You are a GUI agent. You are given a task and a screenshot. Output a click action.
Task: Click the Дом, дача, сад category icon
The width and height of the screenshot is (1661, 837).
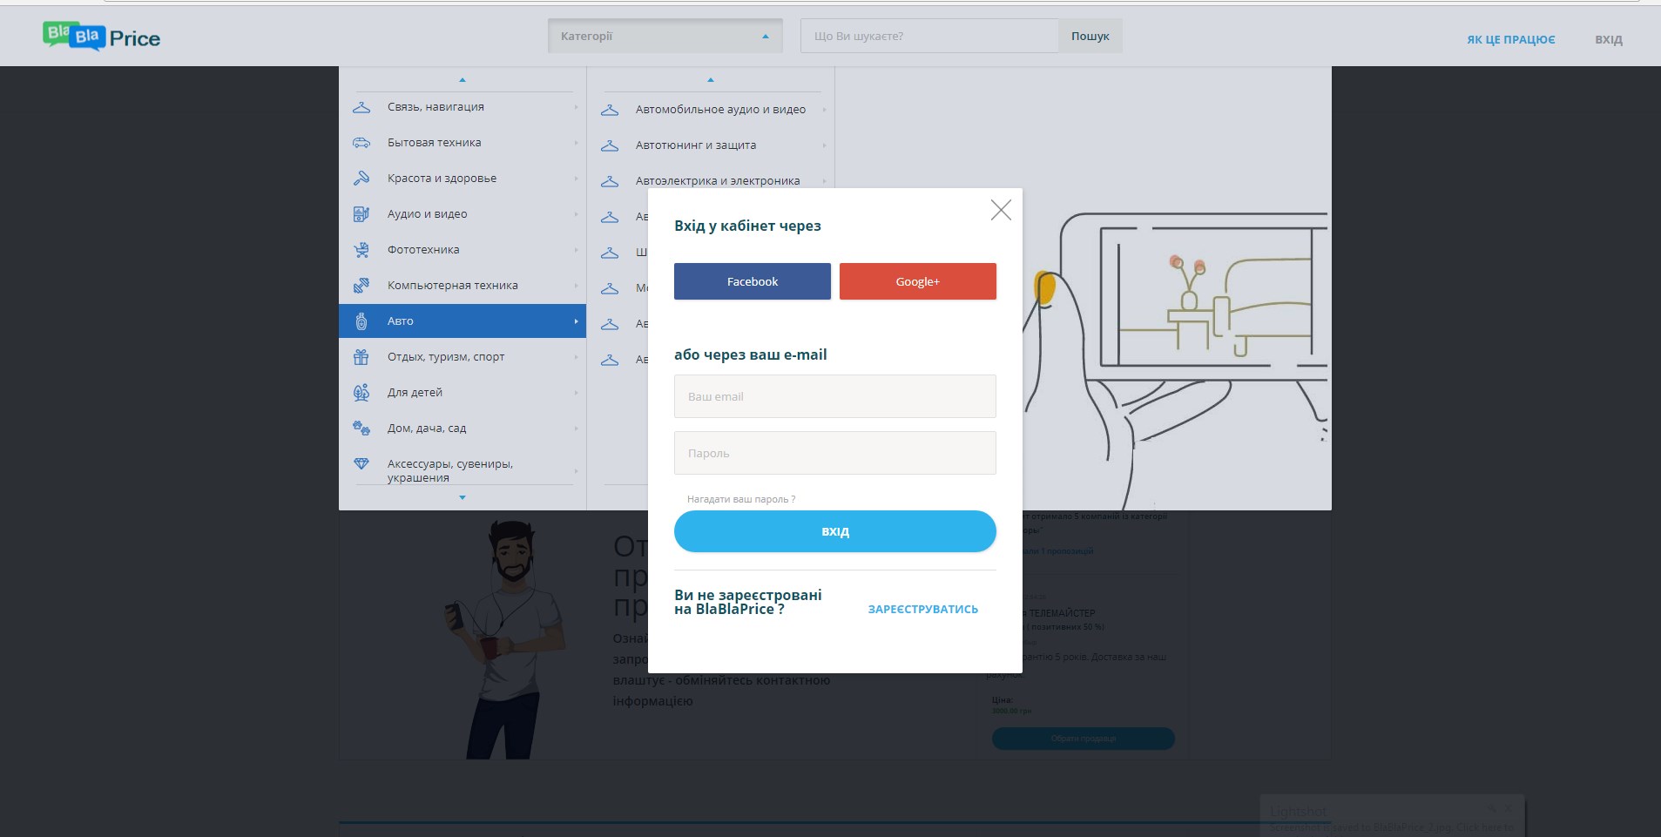(x=361, y=428)
